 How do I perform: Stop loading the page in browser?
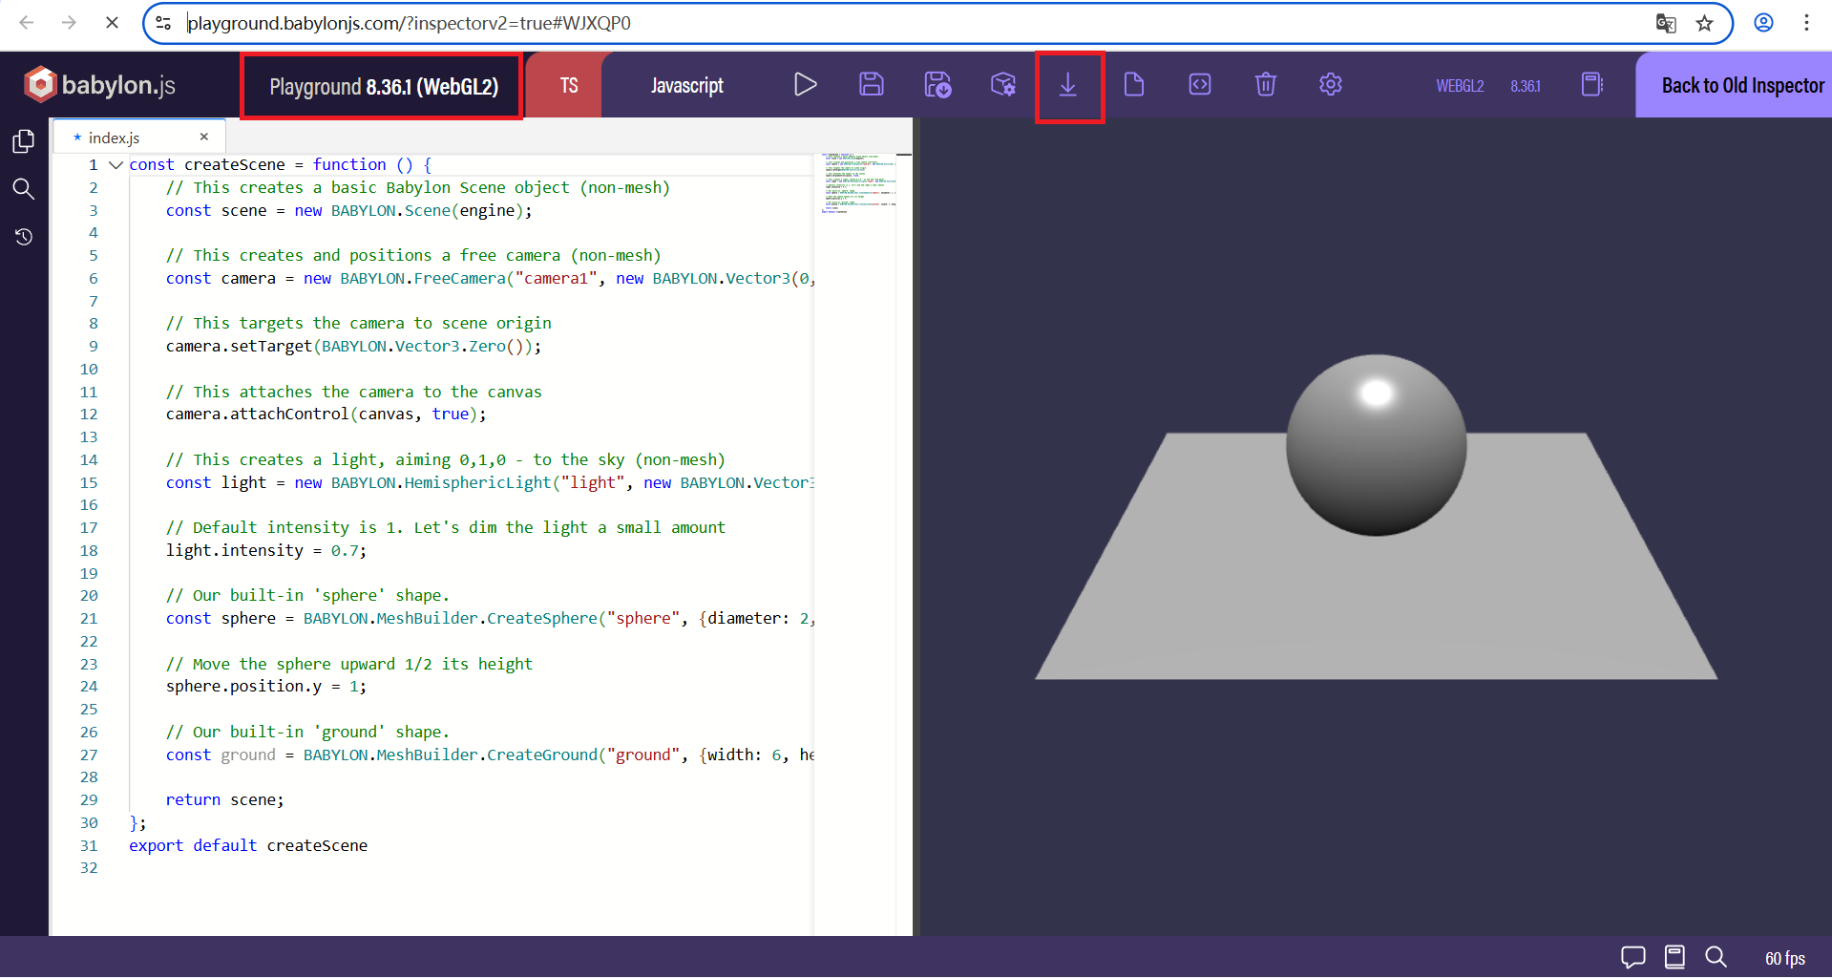coord(112,23)
